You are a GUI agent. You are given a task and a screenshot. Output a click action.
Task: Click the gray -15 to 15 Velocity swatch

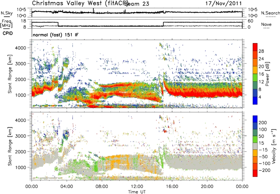tap(255, 146)
